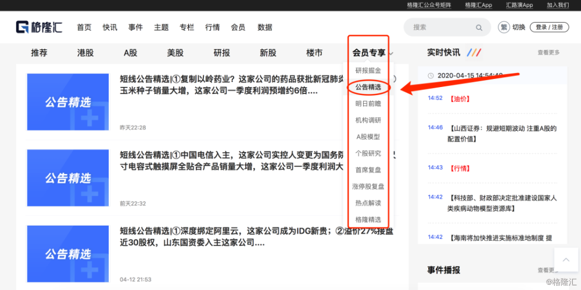The width and height of the screenshot is (581, 290).
Task: Open the 【油价】 news flash
Action: (x=460, y=99)
